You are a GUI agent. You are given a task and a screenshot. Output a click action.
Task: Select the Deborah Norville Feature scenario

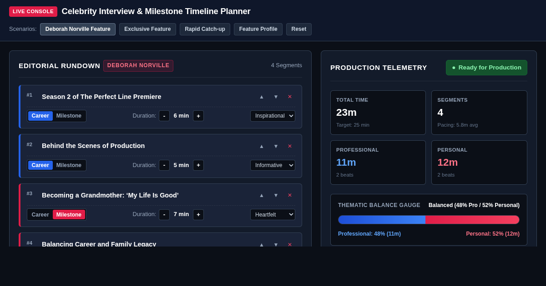78,29
